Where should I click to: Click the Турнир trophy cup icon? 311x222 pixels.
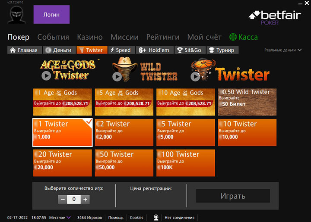click(x=212, y=50)
